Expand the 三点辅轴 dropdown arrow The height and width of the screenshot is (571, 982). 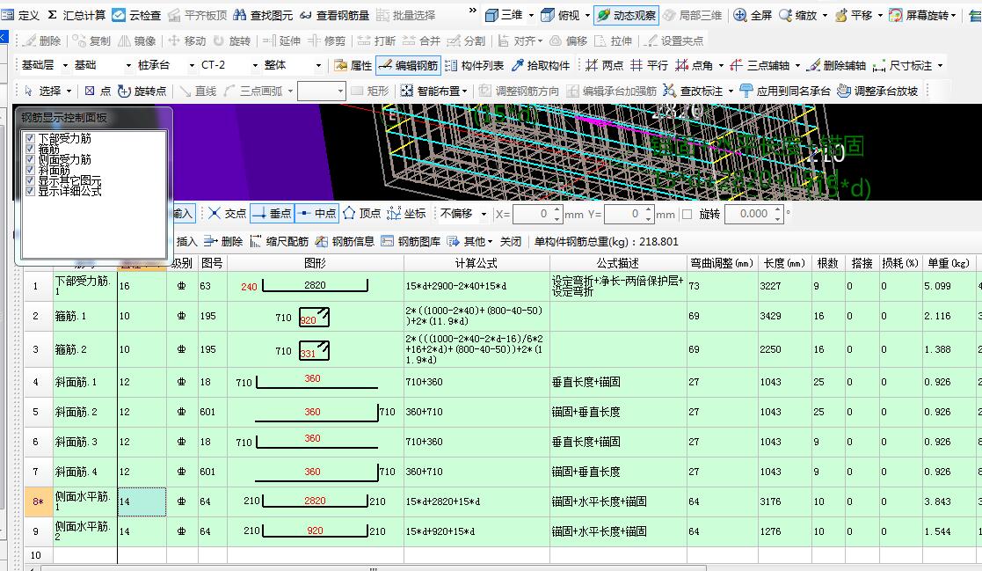[x=797, y=66]
